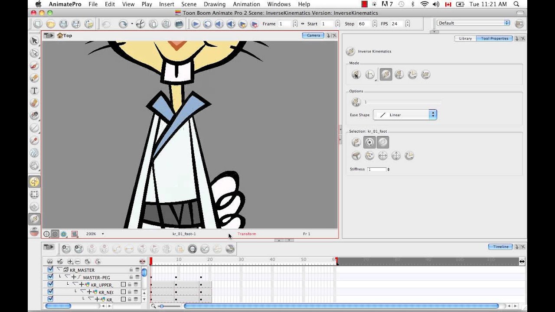The height and width of the screenshot is (312, 555).
Task: Click the Show All eyes icon in timeline
Action: tap(50, 262)
